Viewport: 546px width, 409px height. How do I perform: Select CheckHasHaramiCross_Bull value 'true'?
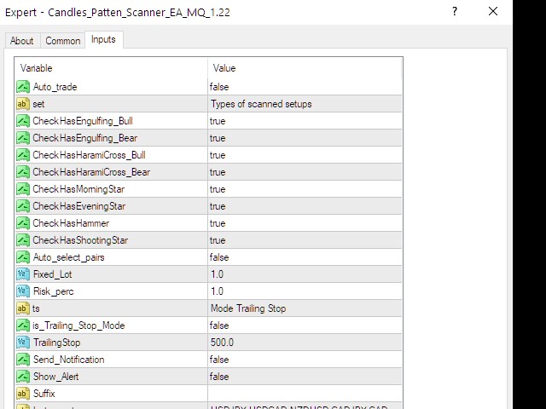click(x=218, y=155)
